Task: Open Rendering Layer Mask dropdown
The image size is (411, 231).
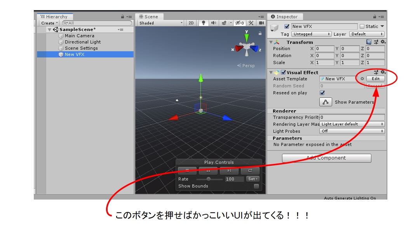Action: [352, 124]
